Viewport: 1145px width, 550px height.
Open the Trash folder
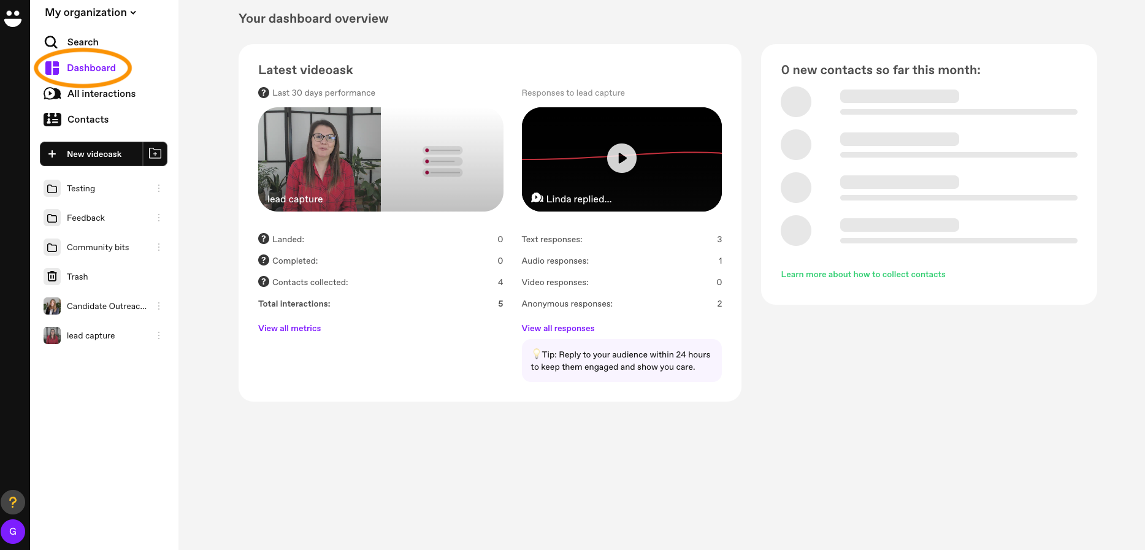pyautogui.click(x=77, y=277)
